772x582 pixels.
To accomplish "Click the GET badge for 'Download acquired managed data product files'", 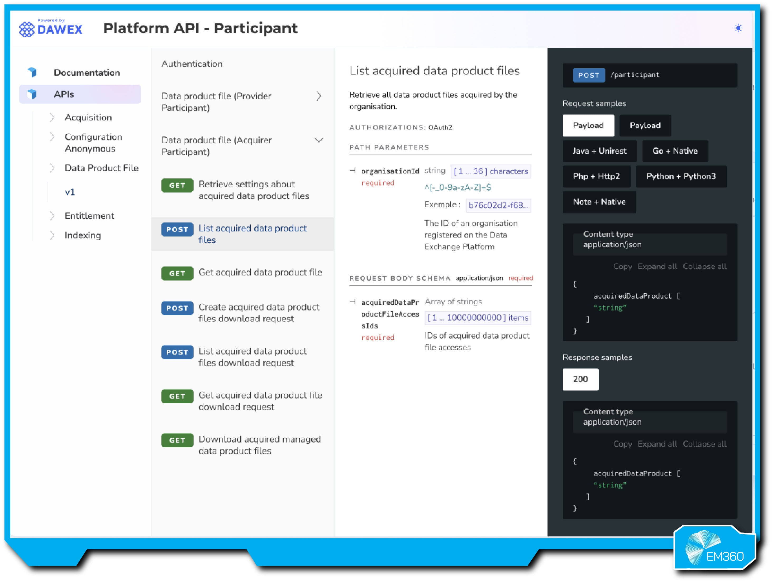I will 177,440.
